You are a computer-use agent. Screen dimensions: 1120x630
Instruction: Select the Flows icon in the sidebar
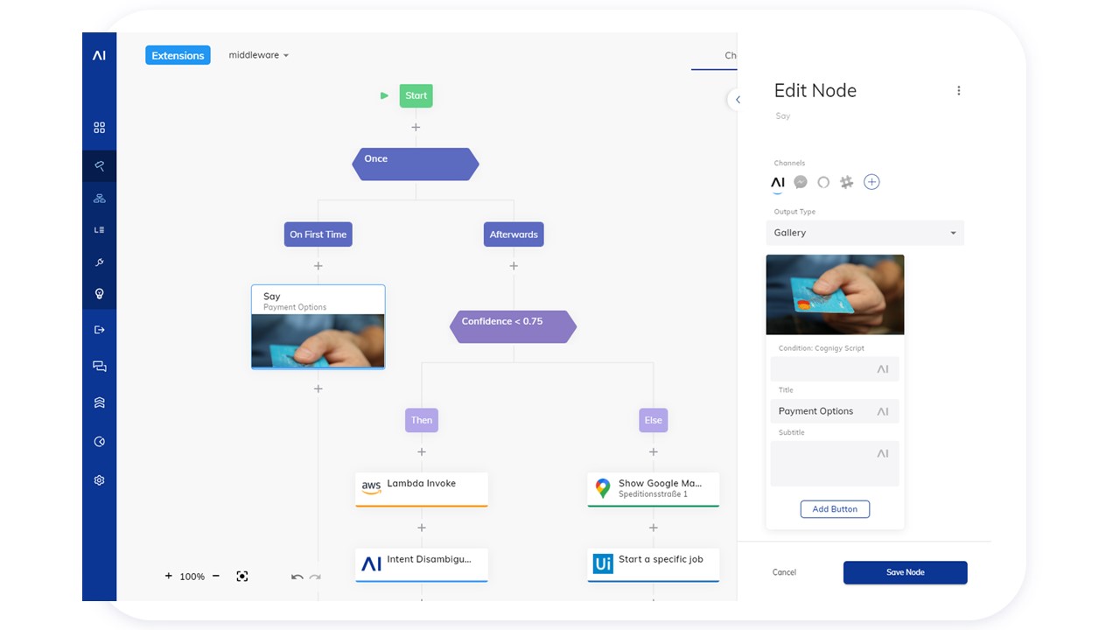click(x=99, y=166)
